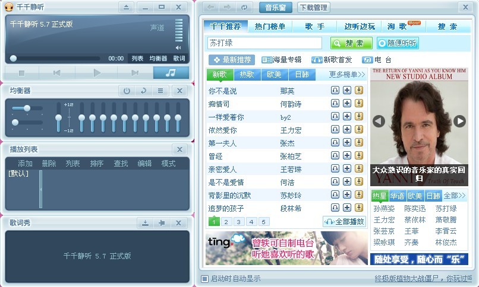Expand 更多榜单 chart list
This screenshot has width=479, height=287.
coord(347,75)
